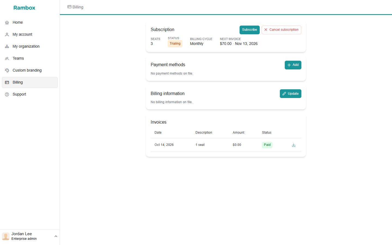This screenshot has width=392, height=245.
Task: Click the '$0.00' invoice amount
Action: click(237, 145)
